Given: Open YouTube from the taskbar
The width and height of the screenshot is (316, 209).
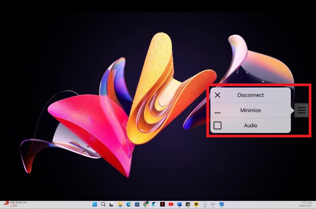Looking at the screenshot, I should tap(171, 204).
